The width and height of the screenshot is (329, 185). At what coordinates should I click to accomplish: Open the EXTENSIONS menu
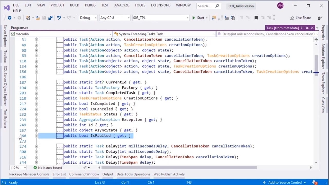[161, 5]
